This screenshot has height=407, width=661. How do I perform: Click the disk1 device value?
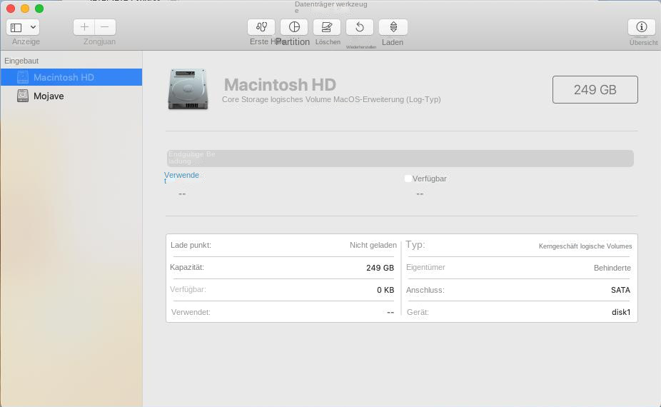point(620,312)
